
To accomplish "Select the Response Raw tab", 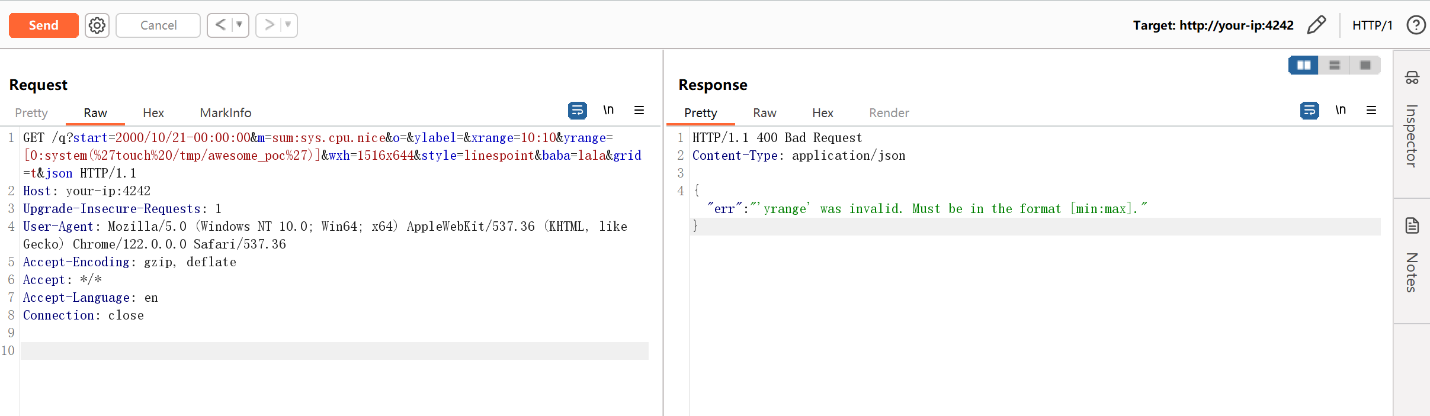I will pyautogui.click(x=764, y=113).
